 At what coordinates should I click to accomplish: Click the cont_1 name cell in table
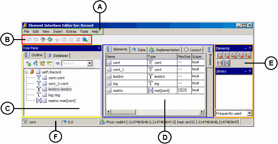click(x=127, y=70)
